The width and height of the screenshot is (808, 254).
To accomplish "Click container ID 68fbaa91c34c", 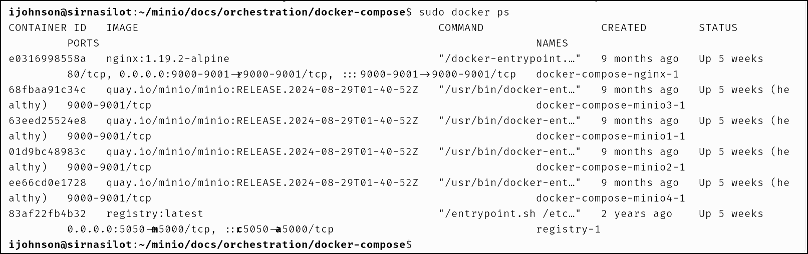I will tap(47, 90).
